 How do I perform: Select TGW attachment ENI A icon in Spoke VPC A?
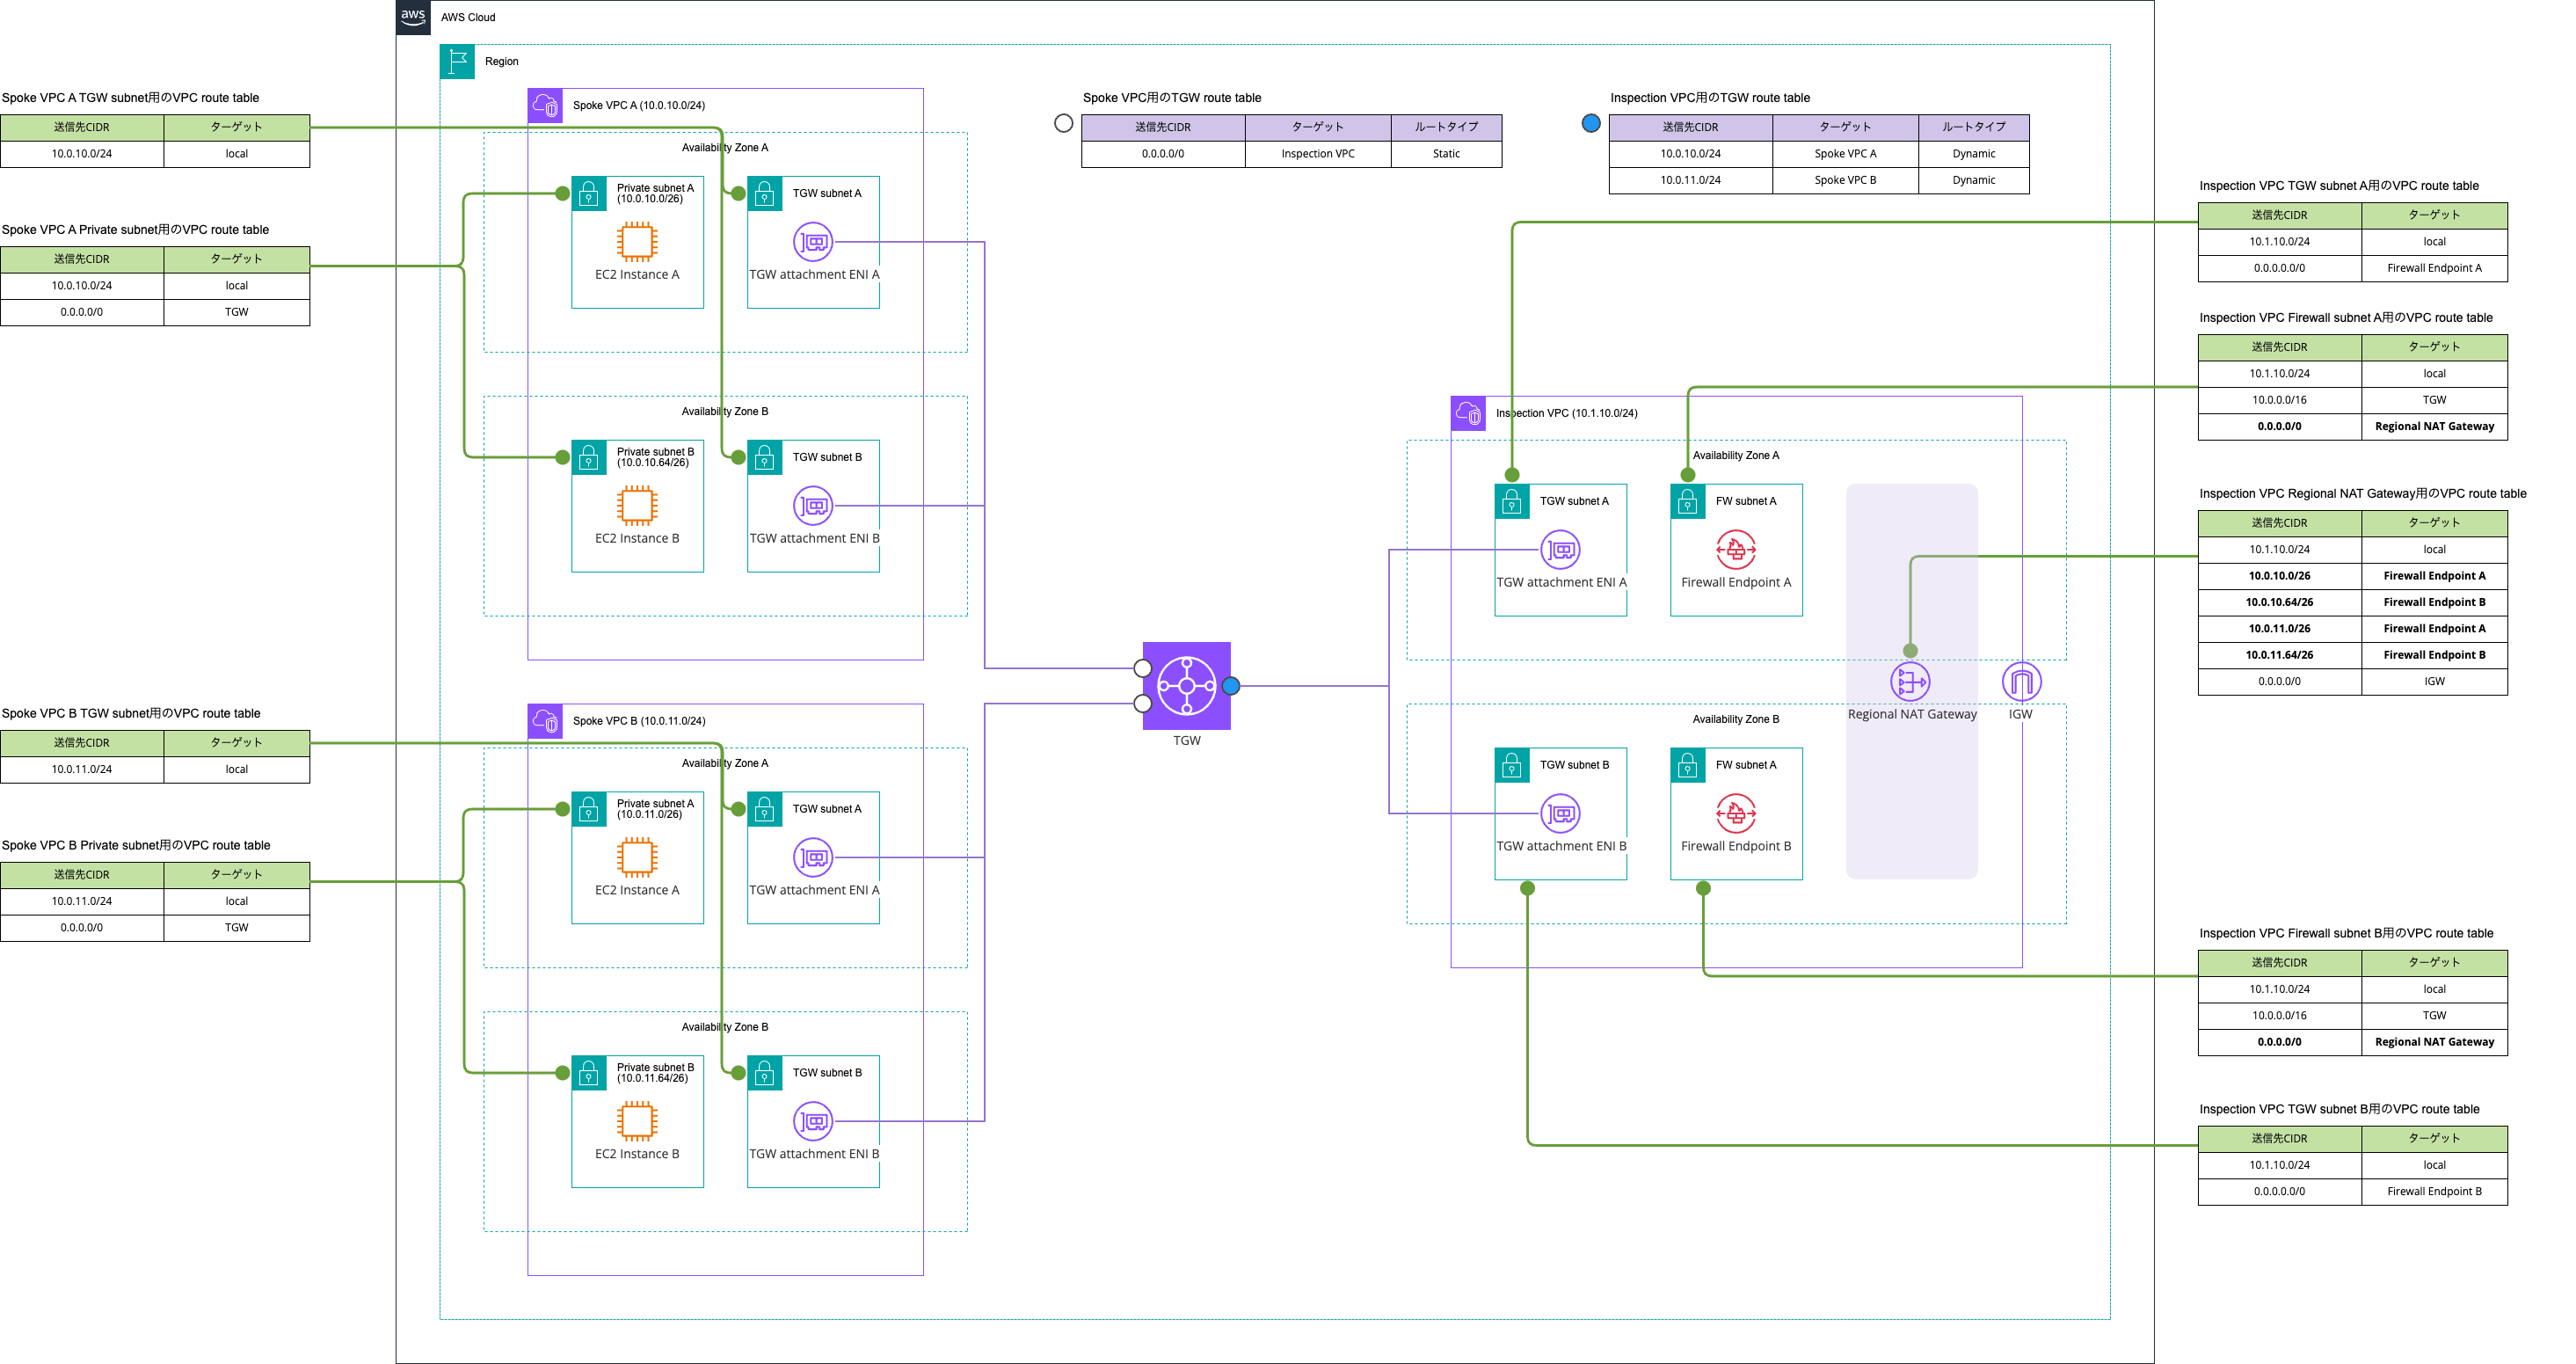pyautogui.click(x=813, y=242)
